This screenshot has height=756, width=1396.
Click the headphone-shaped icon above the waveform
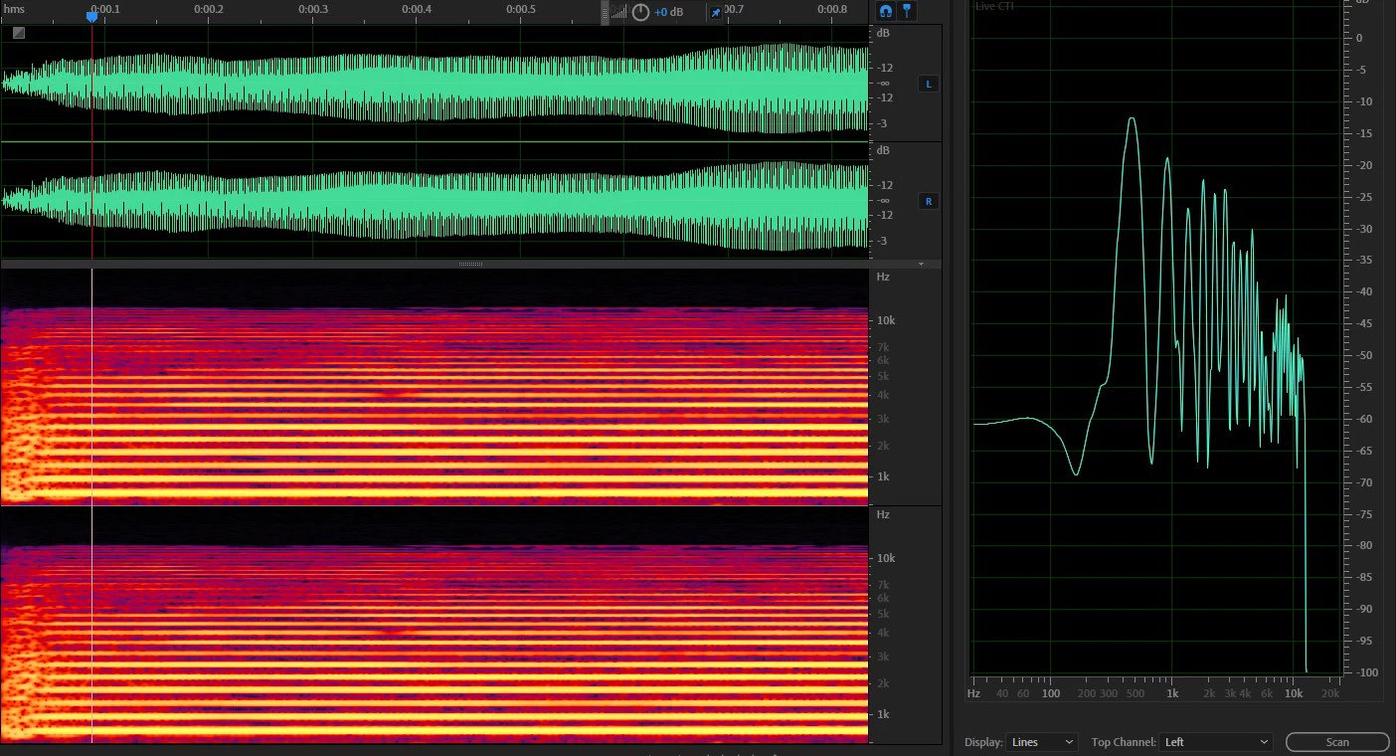click(886, 11)
